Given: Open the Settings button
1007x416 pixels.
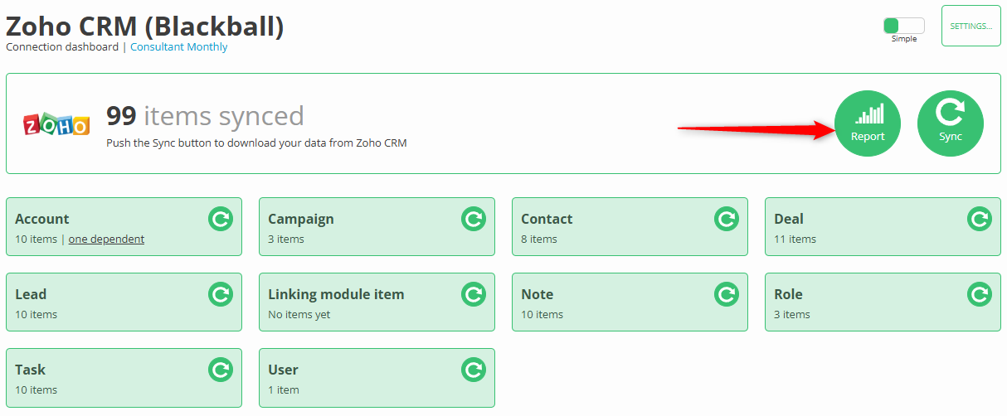Looking at the screenshot, I should point(971,26).
